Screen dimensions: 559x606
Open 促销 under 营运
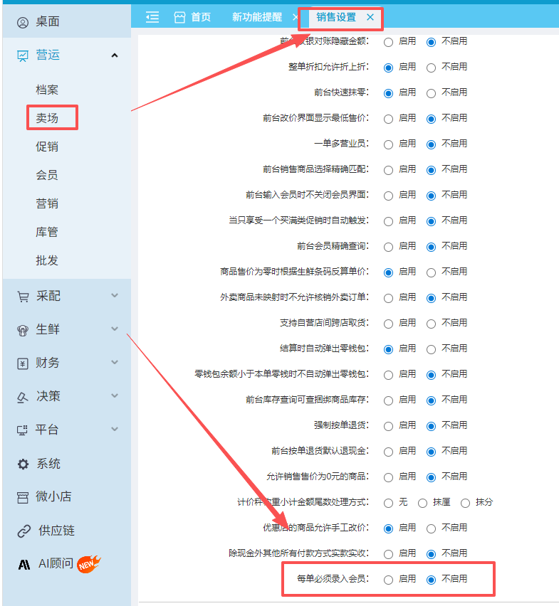[x=47, y=147]
